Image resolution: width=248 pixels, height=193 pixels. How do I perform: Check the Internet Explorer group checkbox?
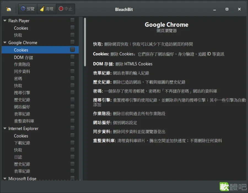72,128
